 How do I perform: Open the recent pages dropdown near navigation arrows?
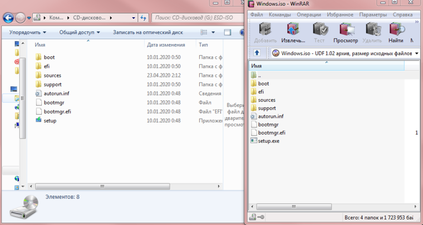click(x=29, y=18)
